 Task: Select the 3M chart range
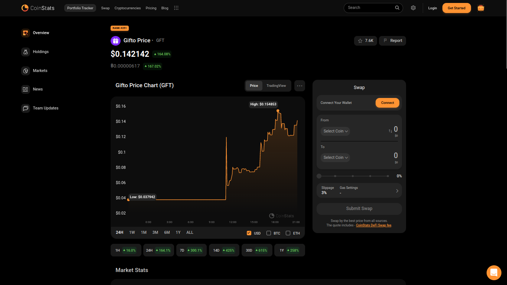(155, 233)
